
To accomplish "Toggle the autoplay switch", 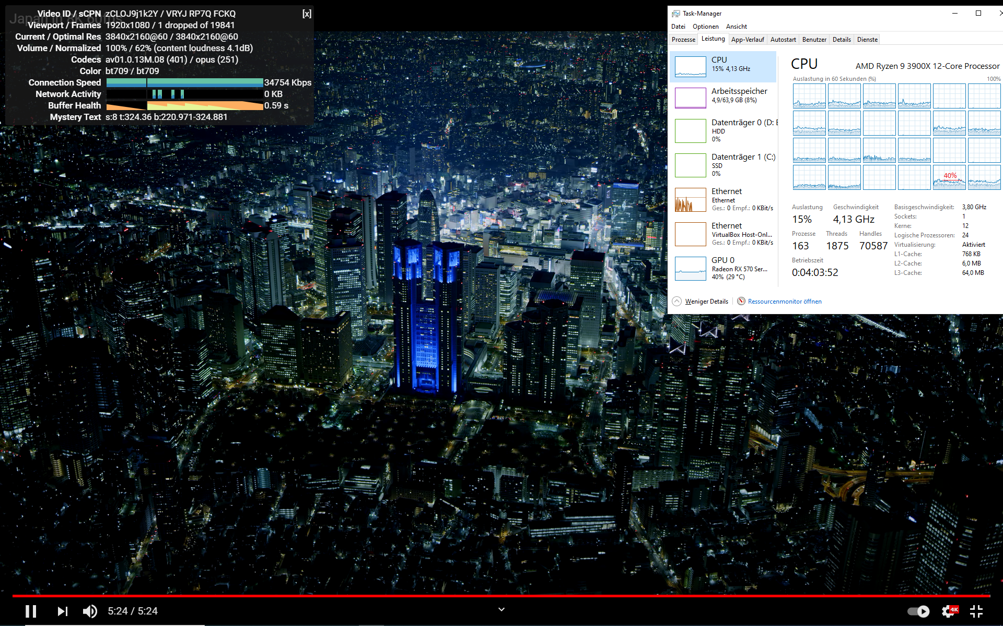I will (x=918, y=611).
